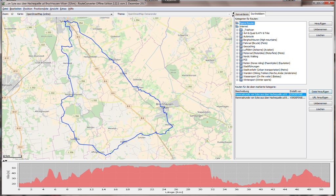Click the RouteConverter app icon in title bar
The image size is (336, 196).
pyautogui.click(x=3, y=3)
